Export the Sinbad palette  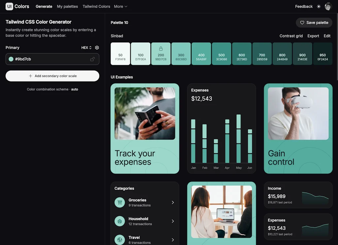[x=313, y=36]
